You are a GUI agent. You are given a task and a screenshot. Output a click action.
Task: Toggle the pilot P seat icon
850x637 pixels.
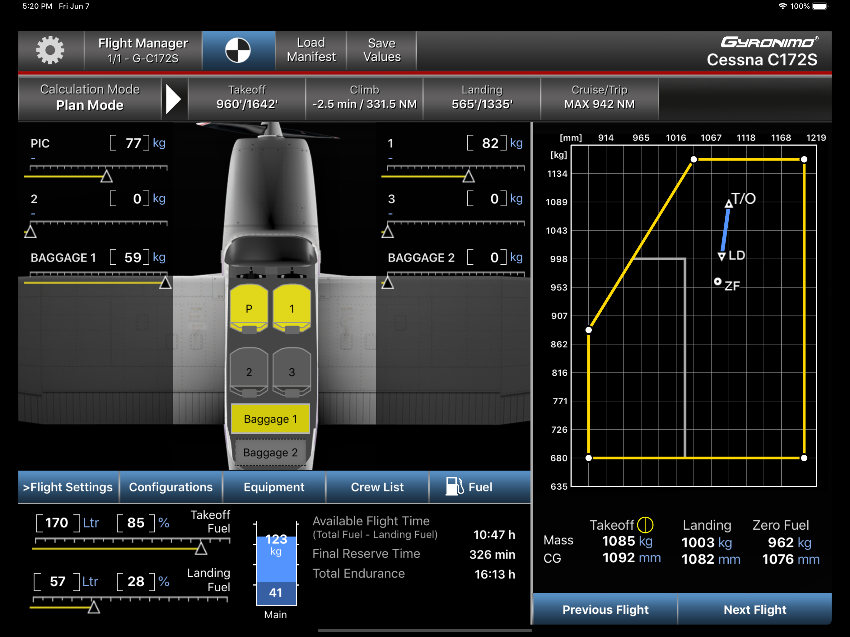tap(249, 308)
